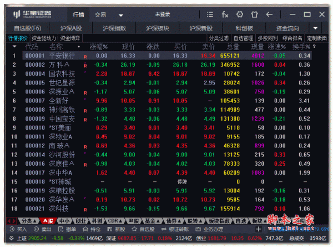The image size is (333, 247).
Task: Click 未登录 login status
Action: pos(163,14)
